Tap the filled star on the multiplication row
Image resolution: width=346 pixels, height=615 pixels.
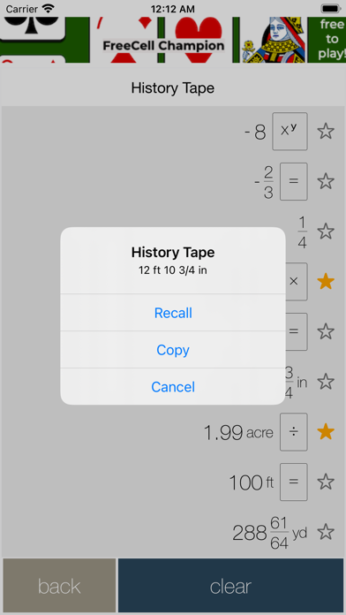[325, 282]
